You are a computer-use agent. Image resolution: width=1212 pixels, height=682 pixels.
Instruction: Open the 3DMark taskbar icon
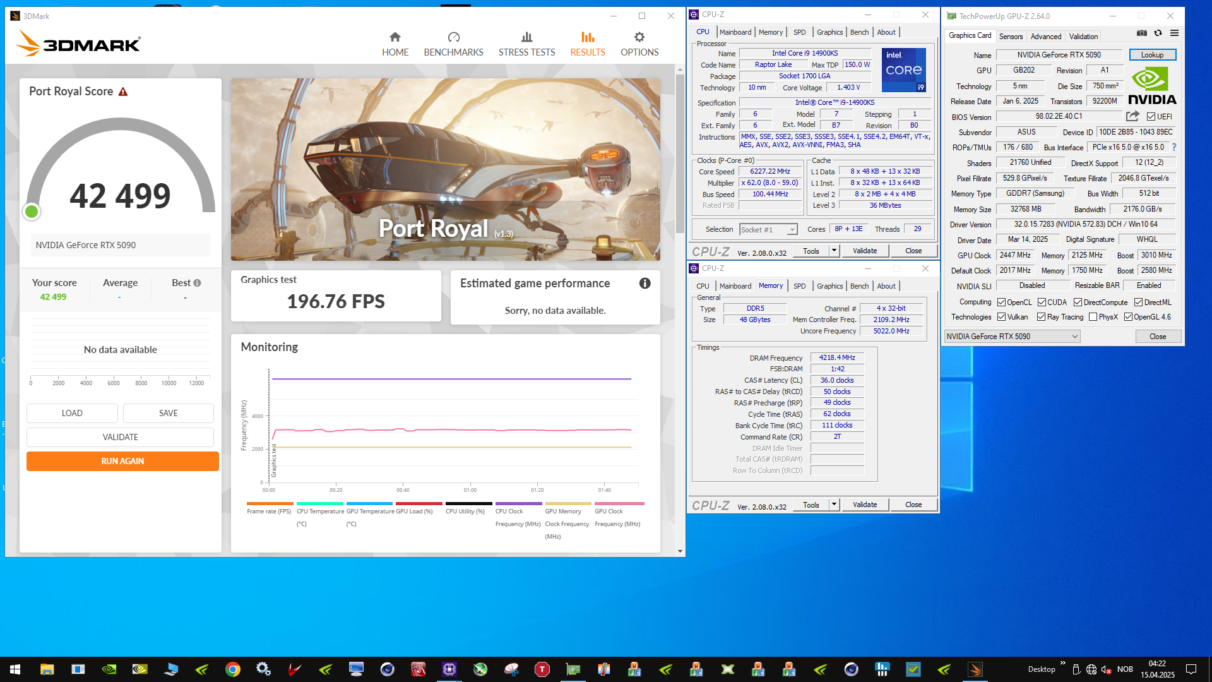(975, 669)
